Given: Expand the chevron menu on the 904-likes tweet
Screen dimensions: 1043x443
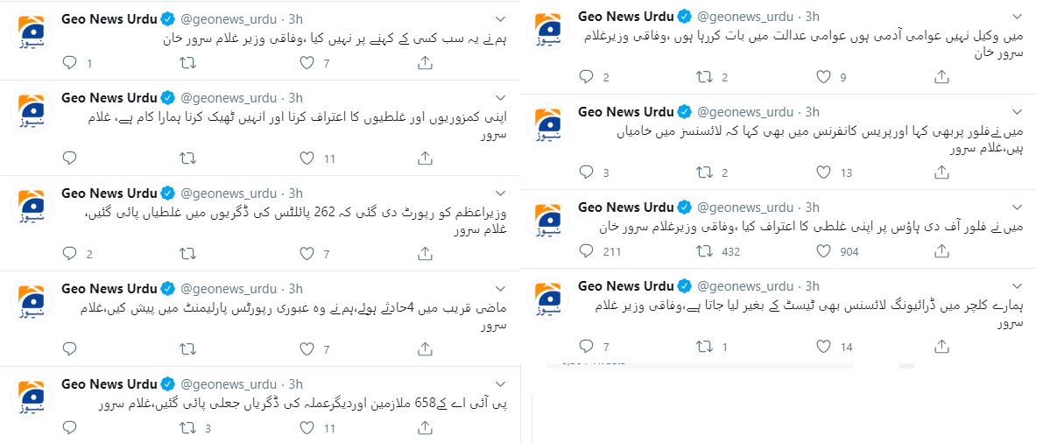Looking at the screenshot, I should coord(1017,207).
